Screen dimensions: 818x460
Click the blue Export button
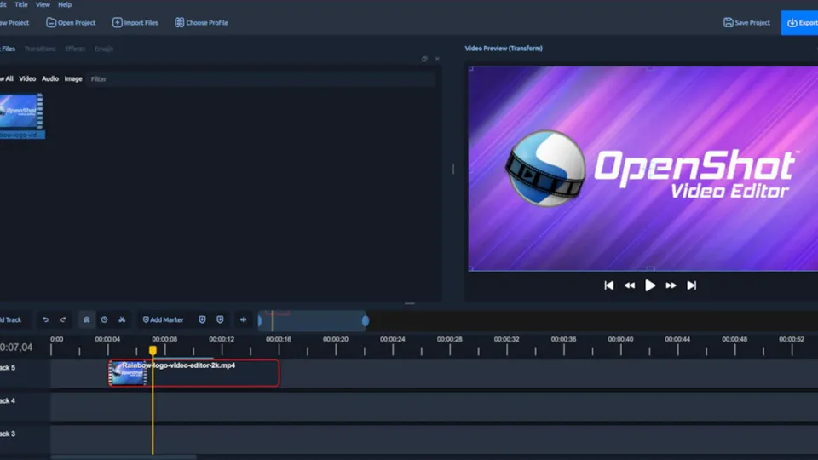click(x=800, y=22)
